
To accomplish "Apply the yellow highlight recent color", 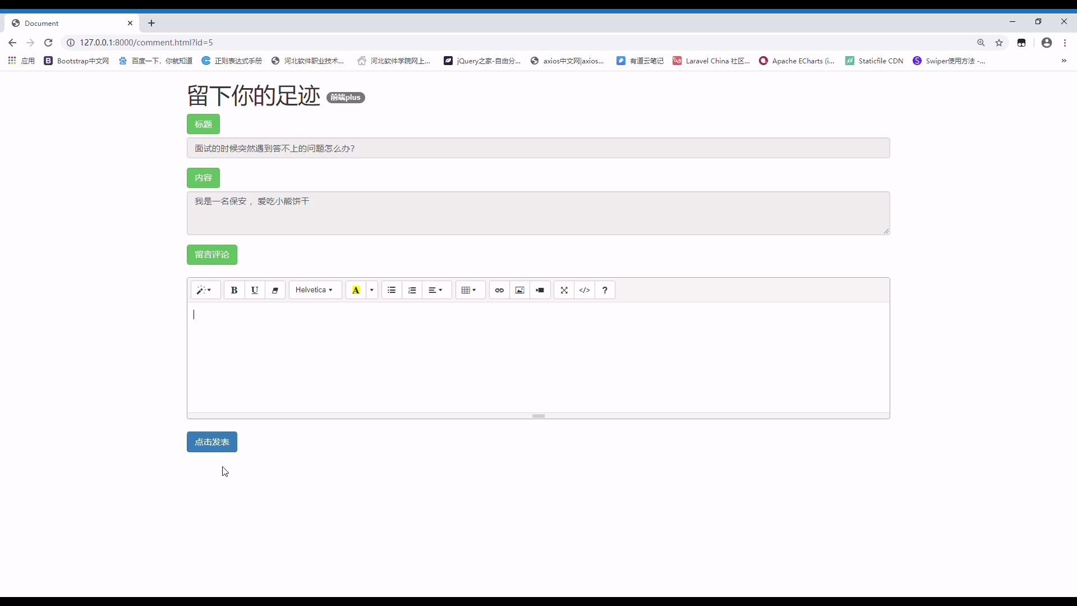I will pyautogui.click(x=356, y=290).
